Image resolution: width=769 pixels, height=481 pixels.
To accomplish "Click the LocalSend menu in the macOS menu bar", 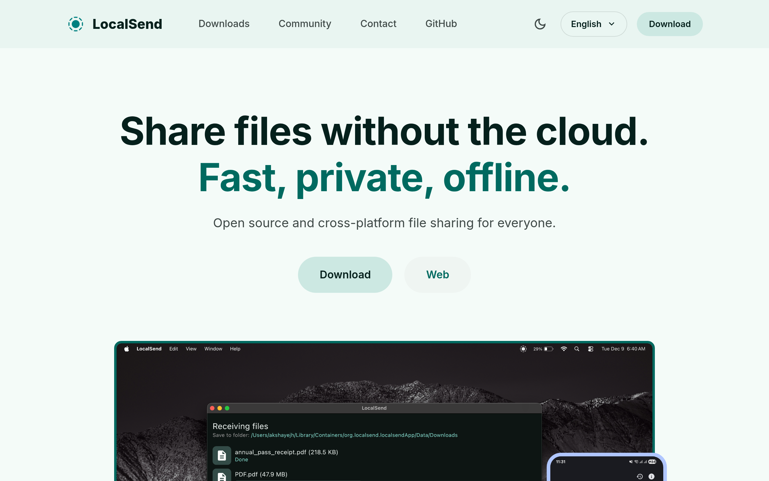I will (149, 349).
